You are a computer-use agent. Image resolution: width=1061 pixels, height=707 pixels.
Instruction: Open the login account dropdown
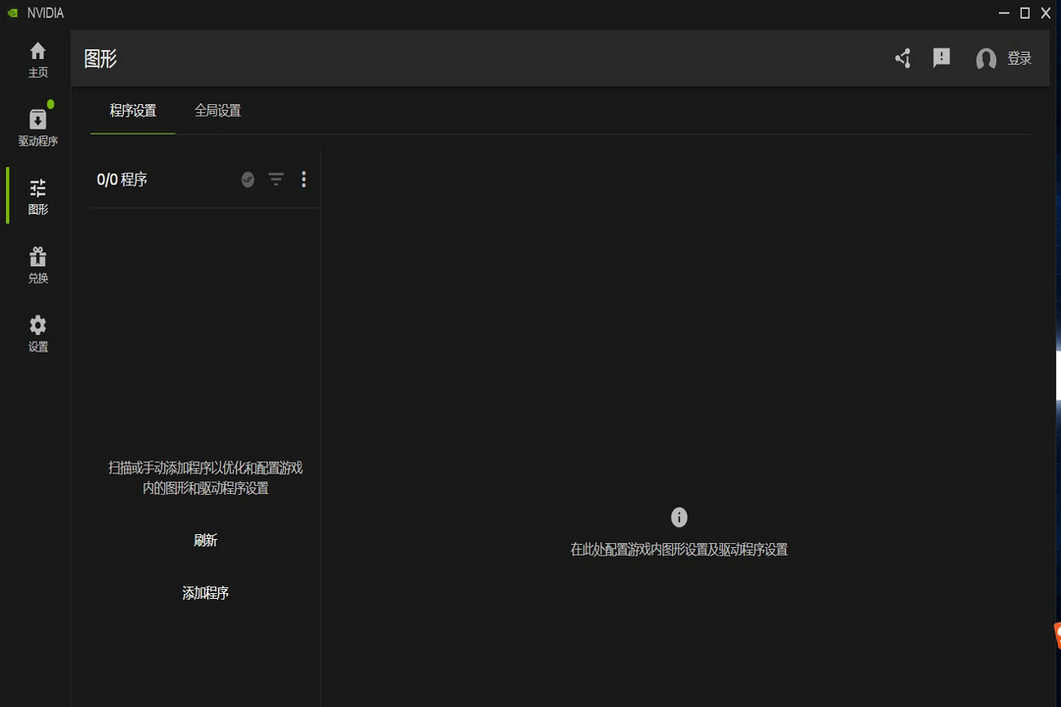click(x=986, y=59)
